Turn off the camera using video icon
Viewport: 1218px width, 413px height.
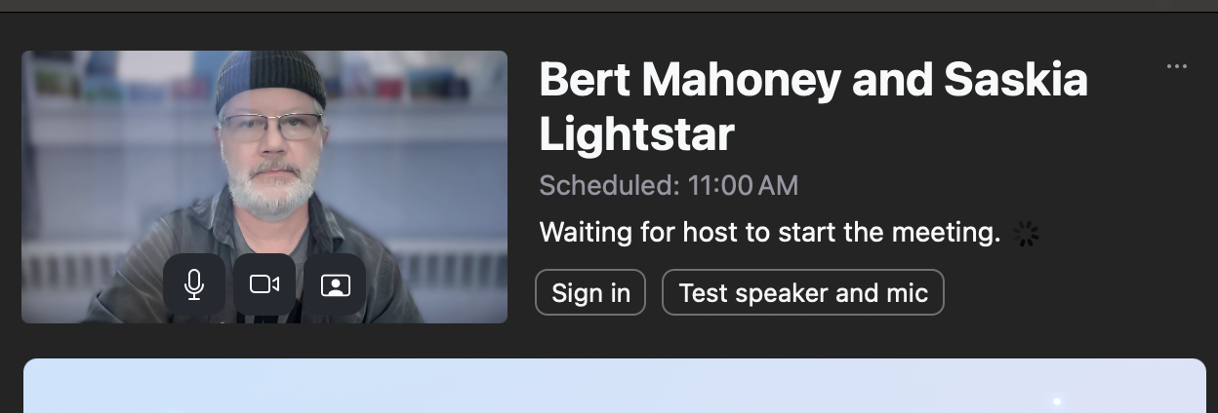264,284
